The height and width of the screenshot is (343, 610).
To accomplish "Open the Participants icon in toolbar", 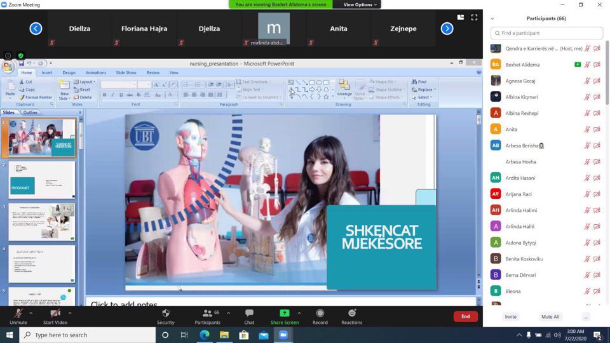I will [207, 314].
